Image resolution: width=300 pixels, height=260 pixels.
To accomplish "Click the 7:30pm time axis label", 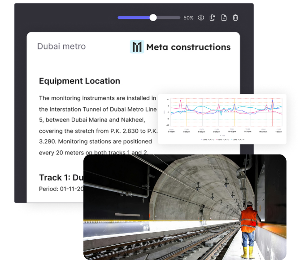I will pyautogui.click(x=186, y=132).
